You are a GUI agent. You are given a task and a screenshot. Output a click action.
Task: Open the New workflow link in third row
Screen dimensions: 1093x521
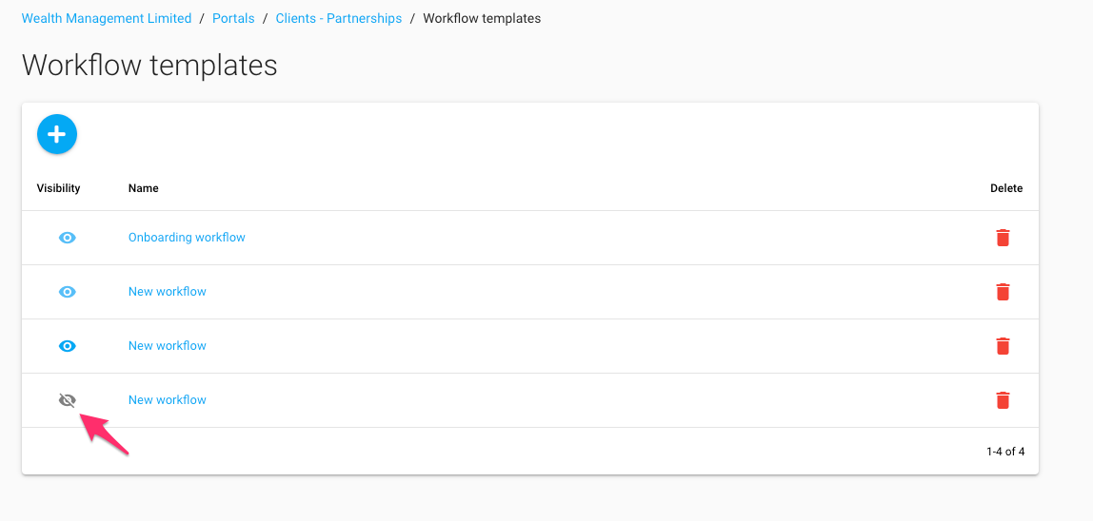tap(168, 346)
